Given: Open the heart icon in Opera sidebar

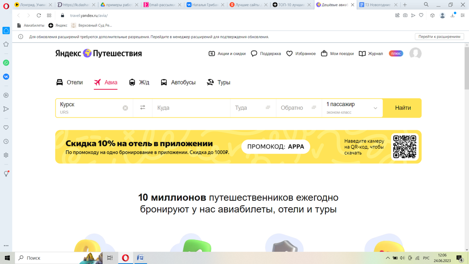Looking at the screenshot, I should click(x=6, y=128).
